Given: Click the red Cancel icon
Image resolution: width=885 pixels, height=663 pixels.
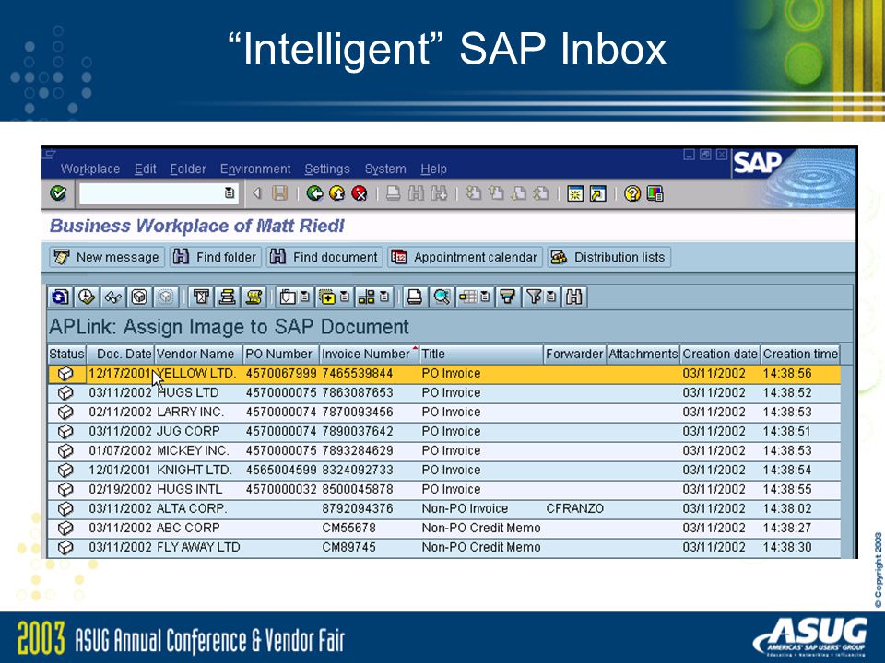Looking at the screenshot, I should click(359, 193).
